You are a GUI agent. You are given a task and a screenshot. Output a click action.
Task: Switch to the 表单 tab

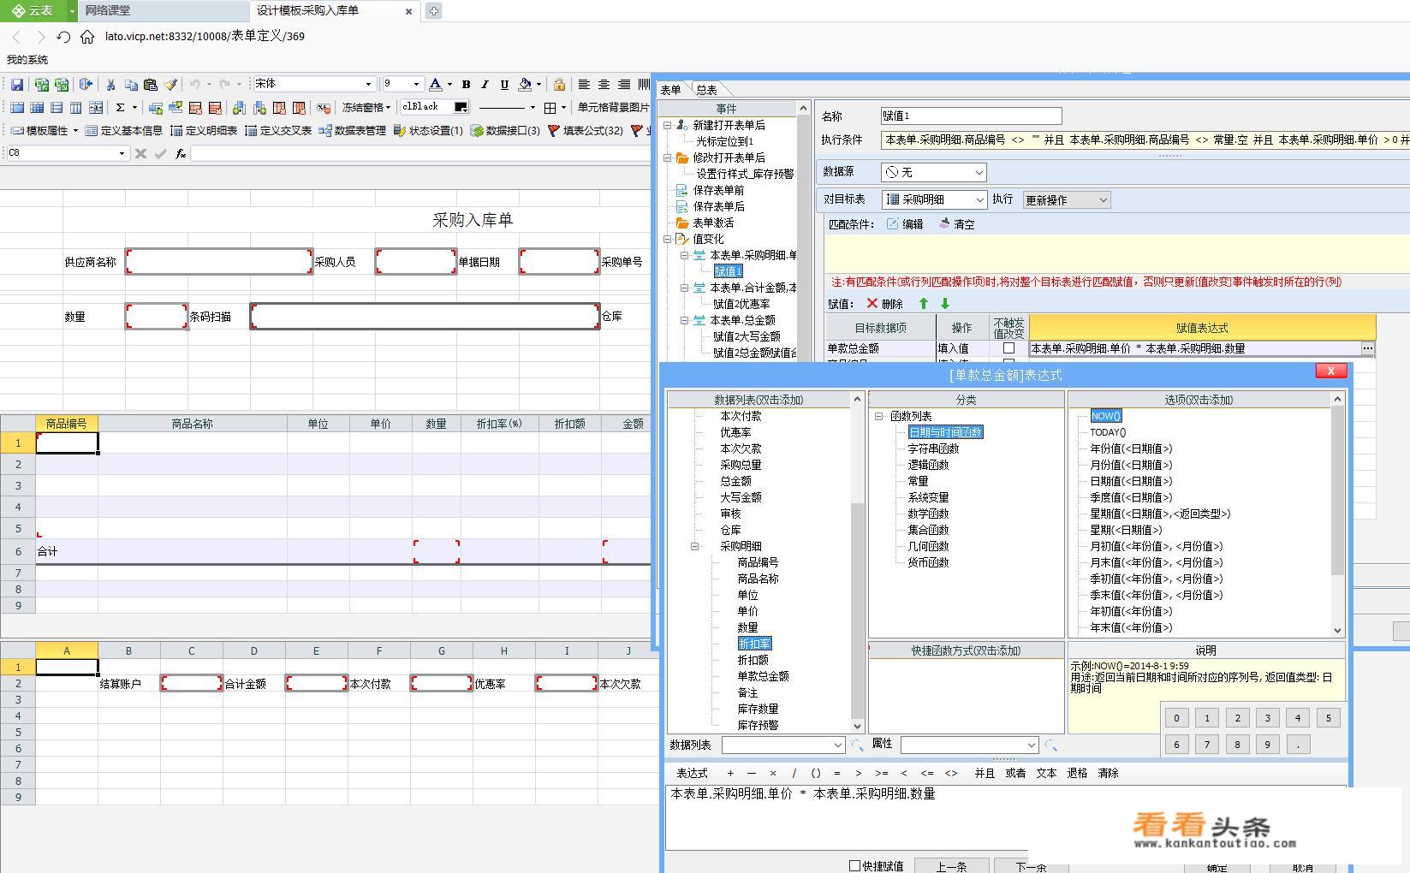pos(670,90)
